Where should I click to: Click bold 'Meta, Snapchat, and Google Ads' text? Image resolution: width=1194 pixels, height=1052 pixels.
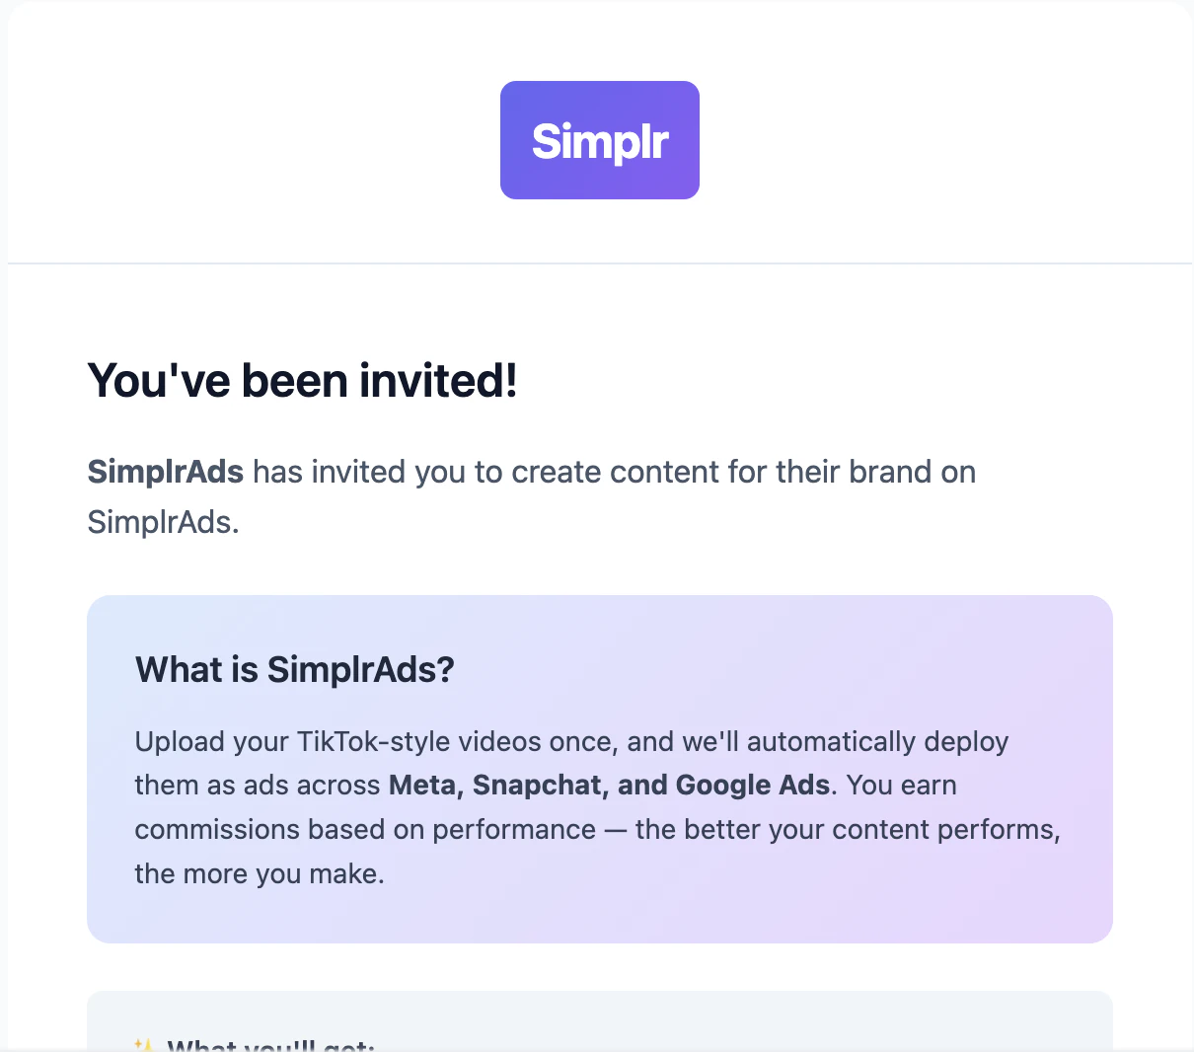(609, 786)
